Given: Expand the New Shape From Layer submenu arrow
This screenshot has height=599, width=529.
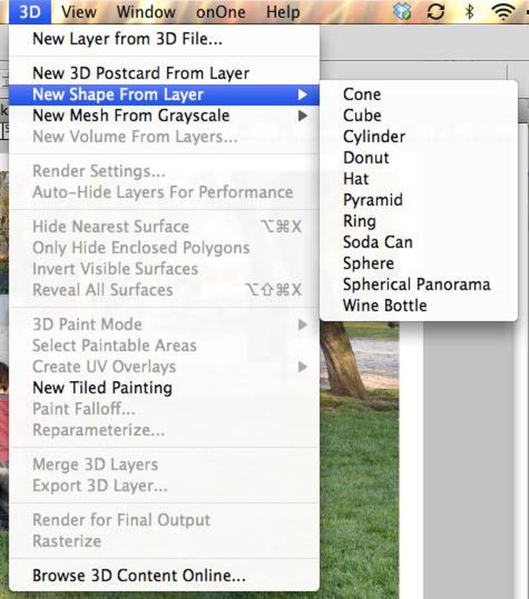Looking at the screenshot, I should [303, 94].
